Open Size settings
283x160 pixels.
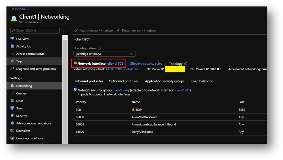point(19,108)
